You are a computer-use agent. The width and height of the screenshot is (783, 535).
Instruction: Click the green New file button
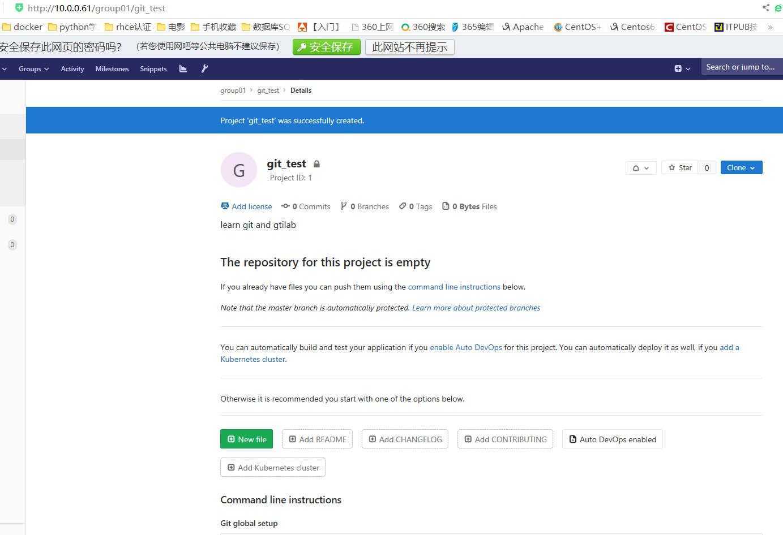tap(247, 439)
